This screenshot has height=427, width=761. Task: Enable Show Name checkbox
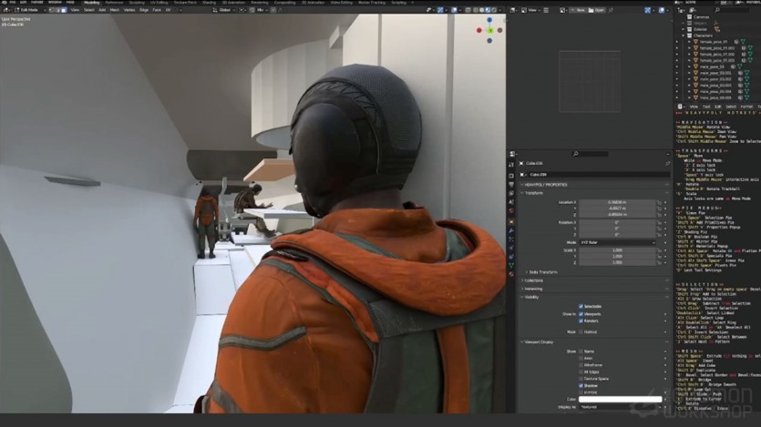tap(581, 351)
